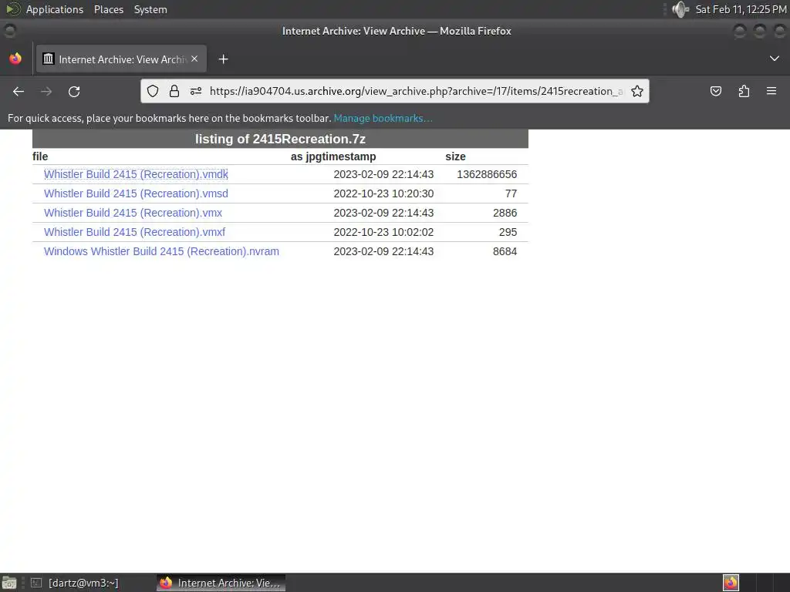Open the System menu
Screen dimensions: 790x592
(x=150, y=9)
